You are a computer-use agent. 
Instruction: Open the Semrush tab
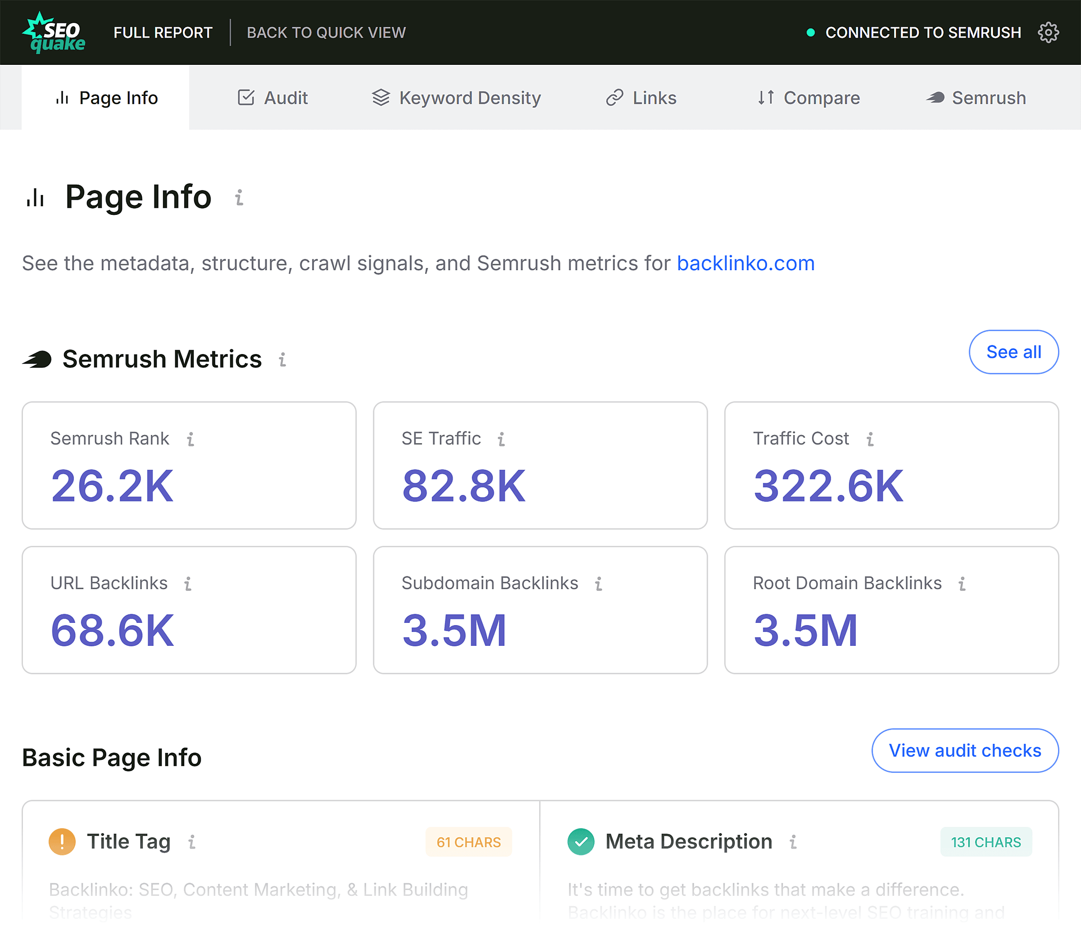976,98
